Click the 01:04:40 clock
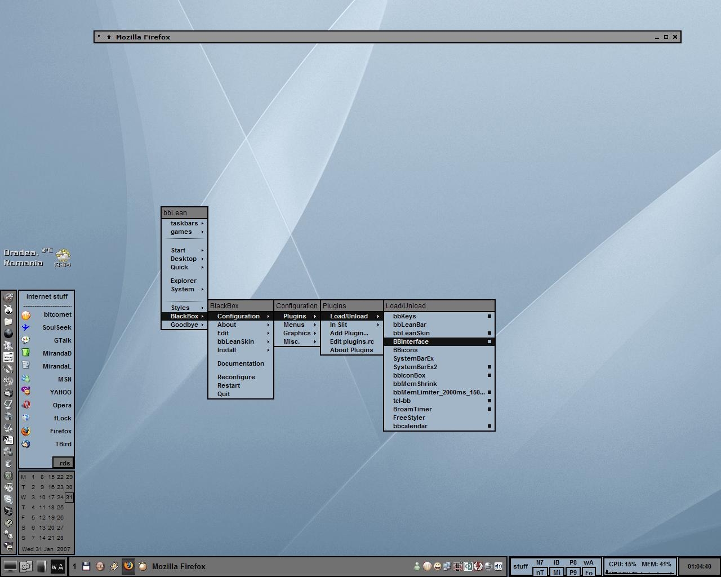This screenshot has width=721, height=577. pos(699,566)
